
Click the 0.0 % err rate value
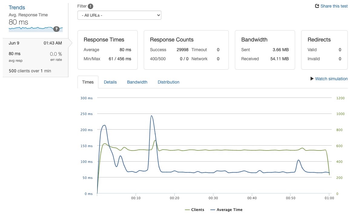pyautogui.click(x=56, y=54)
